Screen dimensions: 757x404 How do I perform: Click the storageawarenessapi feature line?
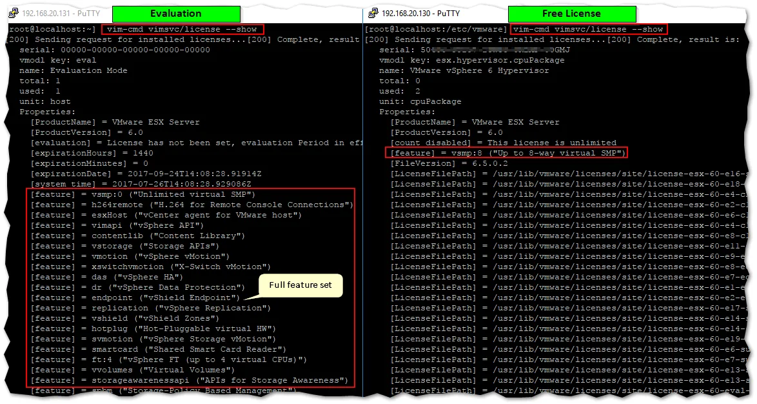pos(190,381)
